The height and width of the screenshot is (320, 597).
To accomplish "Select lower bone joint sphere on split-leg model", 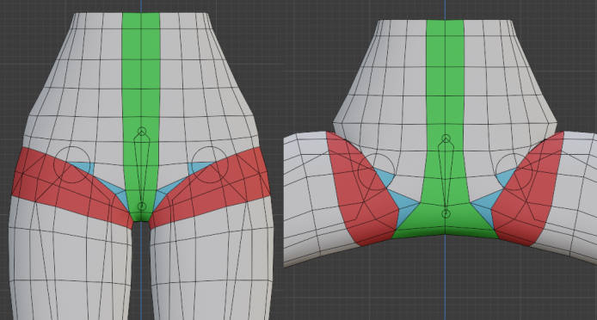I will pyautogui.click(x=446, y=213).
